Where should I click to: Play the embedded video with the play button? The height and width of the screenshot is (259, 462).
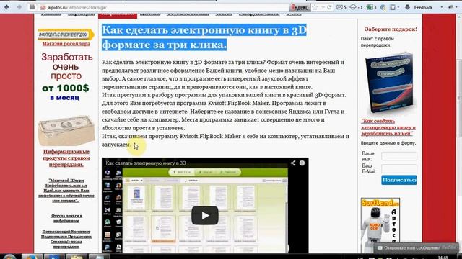click(x=205, y=216)
